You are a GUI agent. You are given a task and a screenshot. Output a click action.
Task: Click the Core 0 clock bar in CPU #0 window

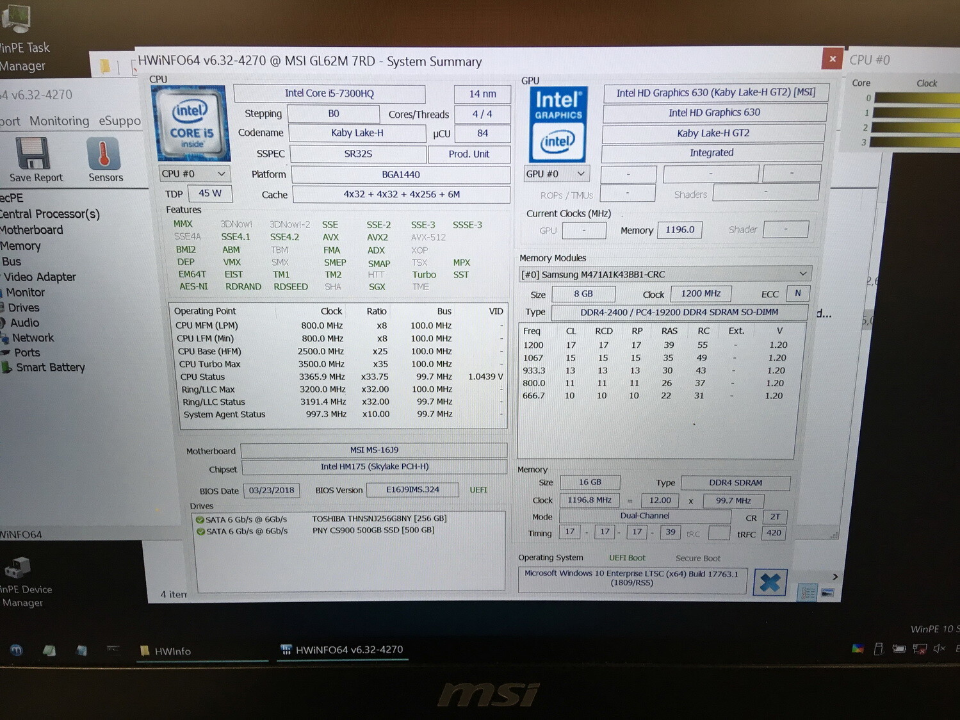point(917,98)
